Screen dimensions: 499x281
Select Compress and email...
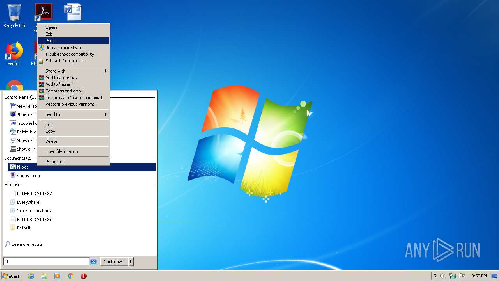73,91
